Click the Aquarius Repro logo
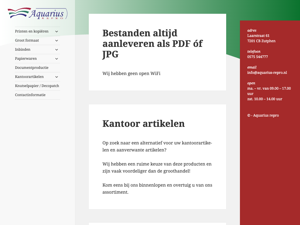Viewport: 300px width, 225px height. pos(37,13)
